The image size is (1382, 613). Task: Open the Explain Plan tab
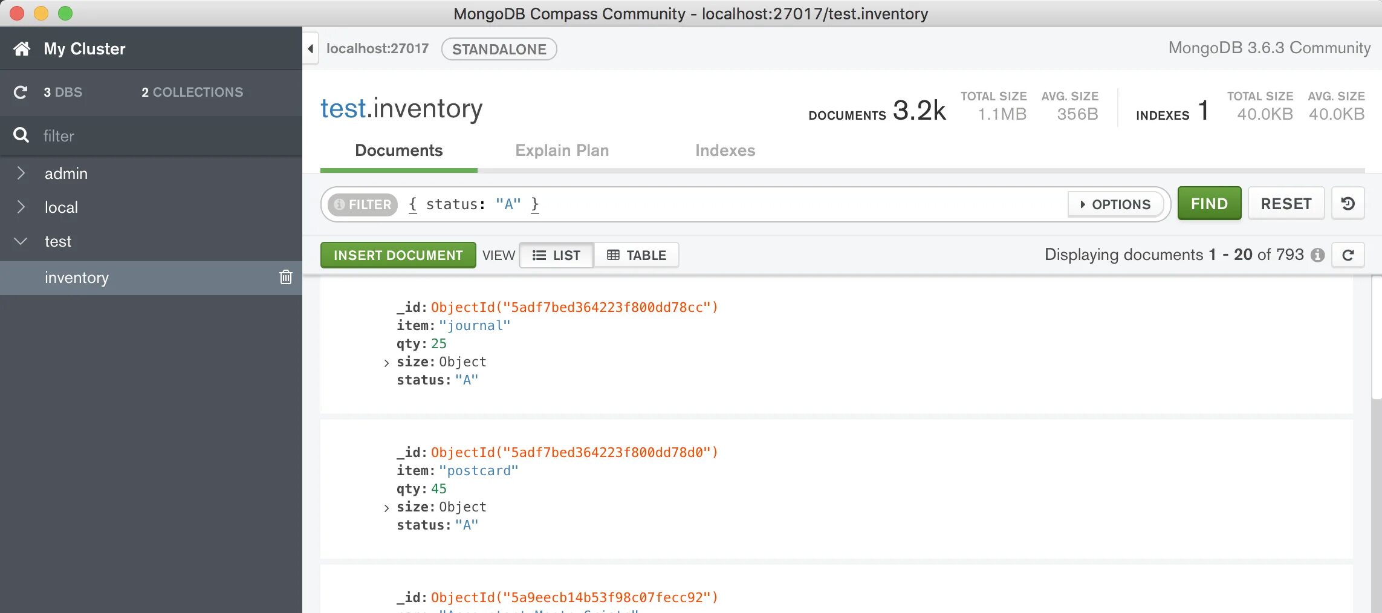pos(562,151)
